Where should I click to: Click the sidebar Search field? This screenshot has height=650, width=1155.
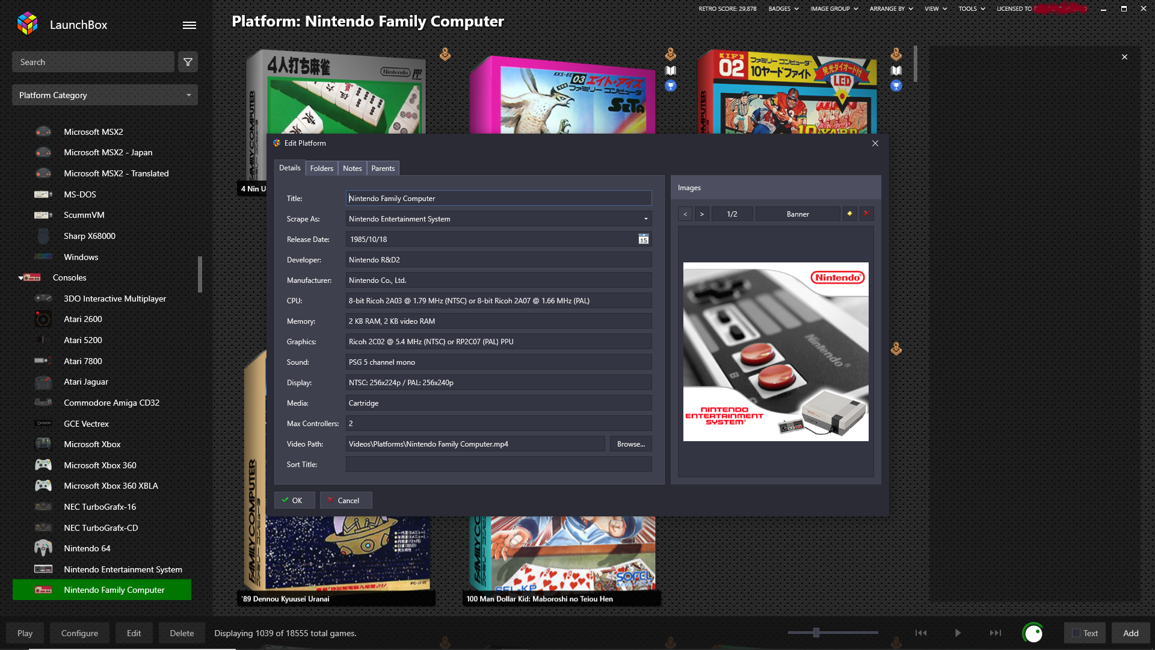tap(93, 62)
